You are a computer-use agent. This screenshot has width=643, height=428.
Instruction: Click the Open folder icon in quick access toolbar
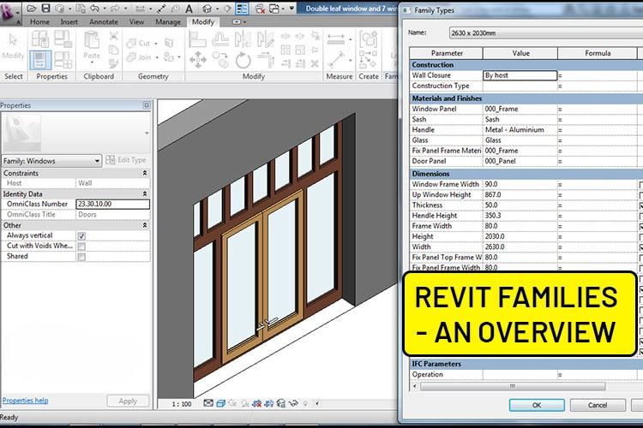[x=32, y=9]
